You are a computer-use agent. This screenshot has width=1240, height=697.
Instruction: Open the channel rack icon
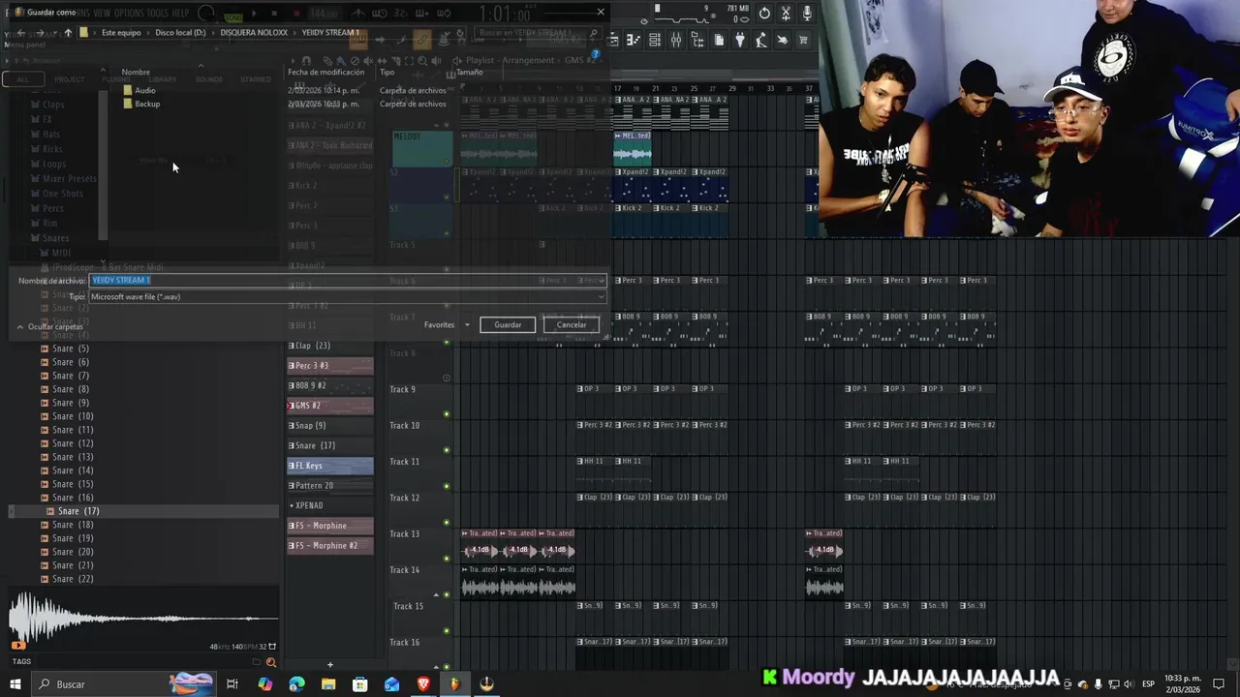click(655, 40)
